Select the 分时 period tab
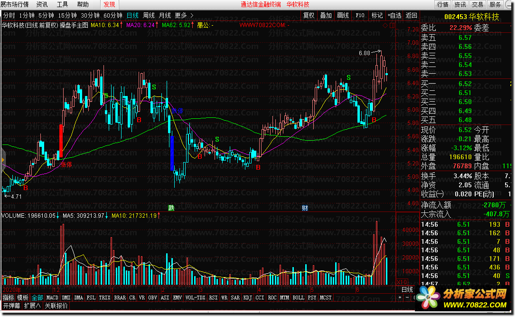The width and height of the screenshot is (516, 317). 9,16
